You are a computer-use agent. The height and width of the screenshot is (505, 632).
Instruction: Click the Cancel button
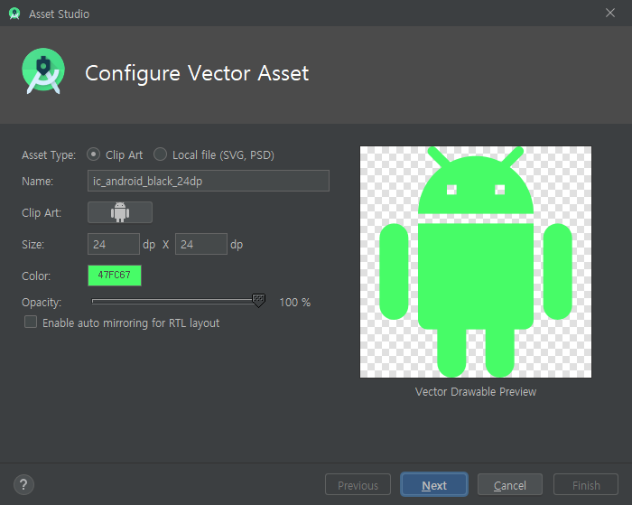click(510, 484)
